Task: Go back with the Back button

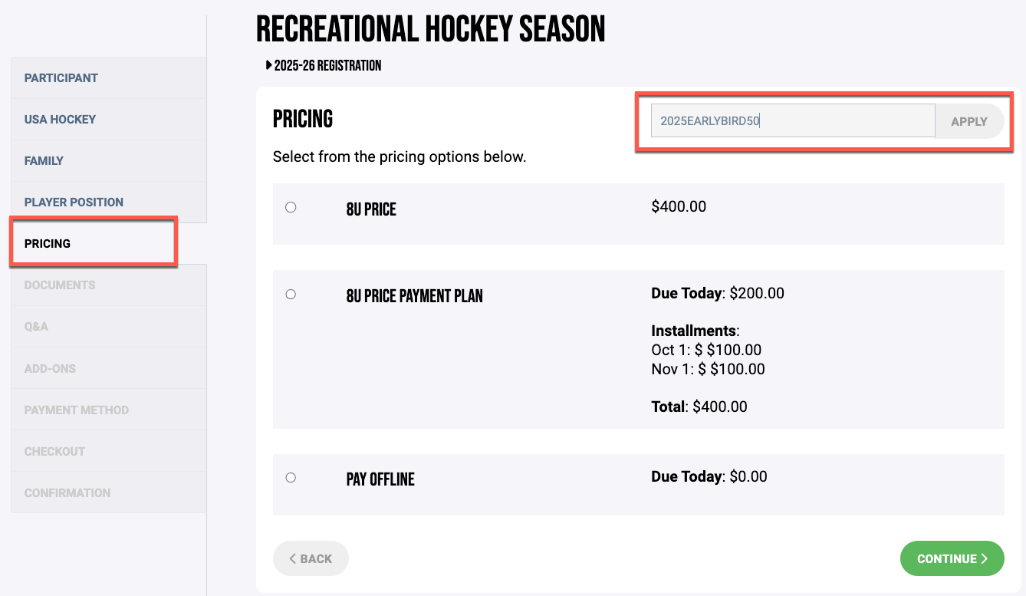Action: click(x=311, y=558)
